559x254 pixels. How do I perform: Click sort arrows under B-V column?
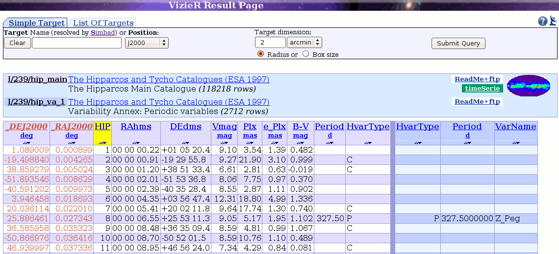pyautogui.click(x=300, y=142)
